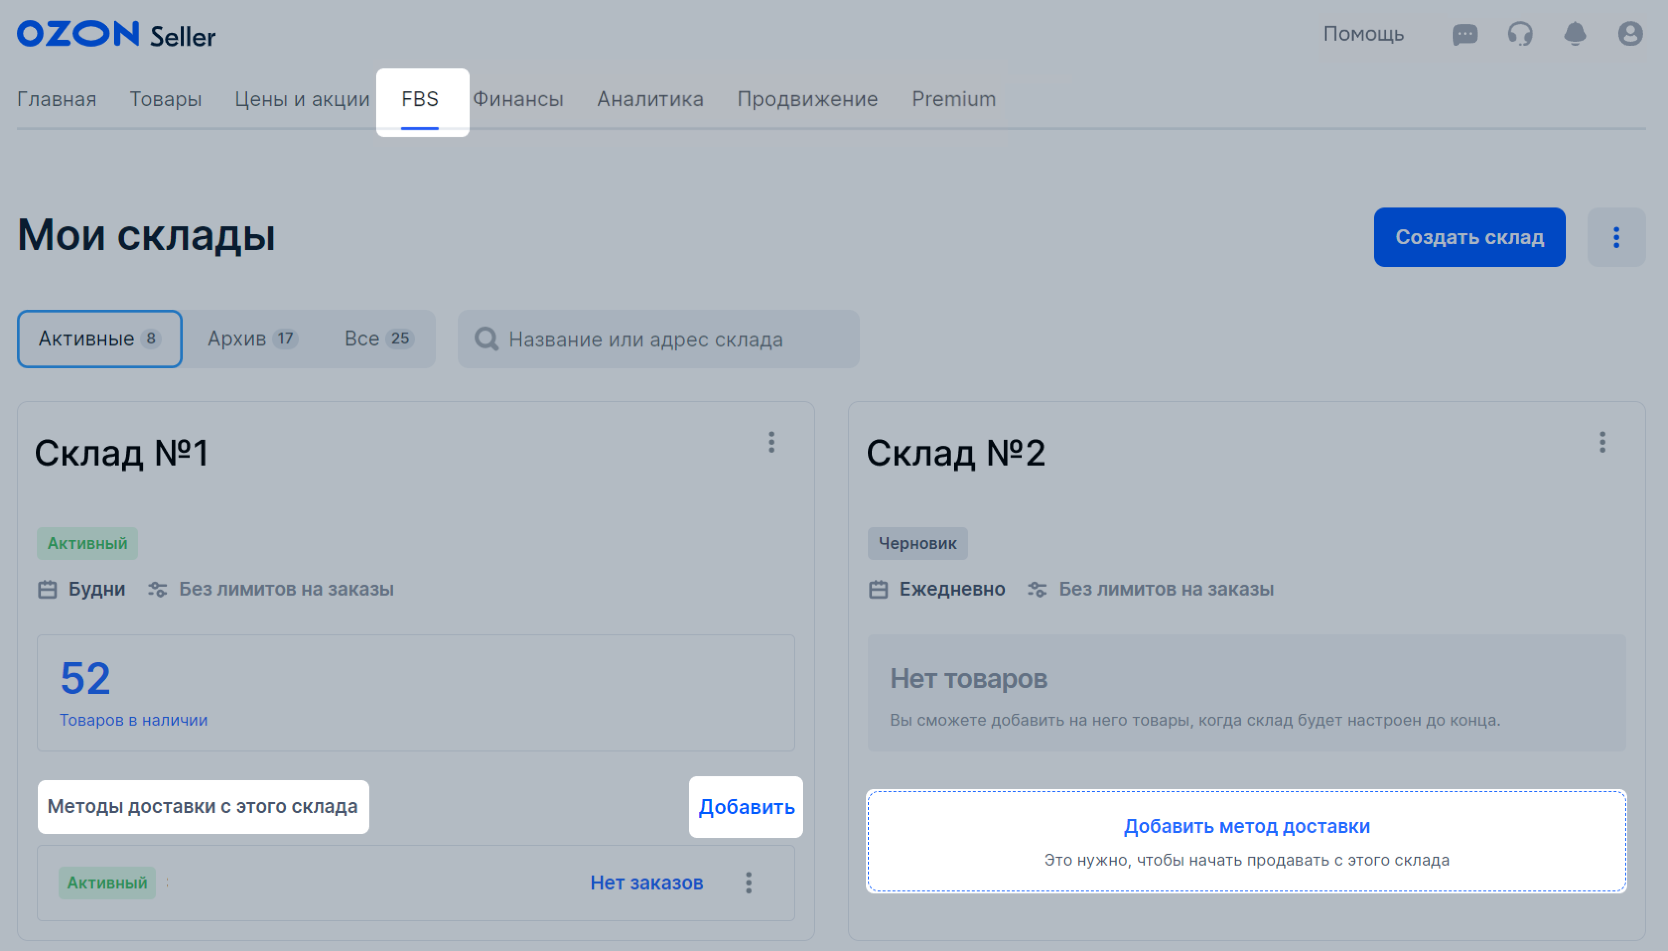Click the Будни schedule label
The image size is (1668, 951).
[x=97, y=589]
